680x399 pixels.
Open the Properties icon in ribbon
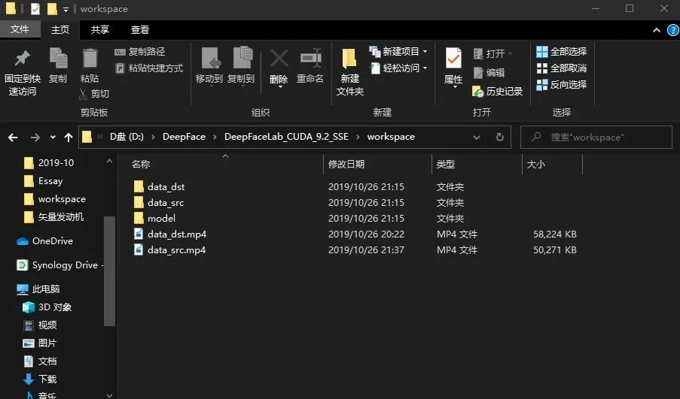453,60
